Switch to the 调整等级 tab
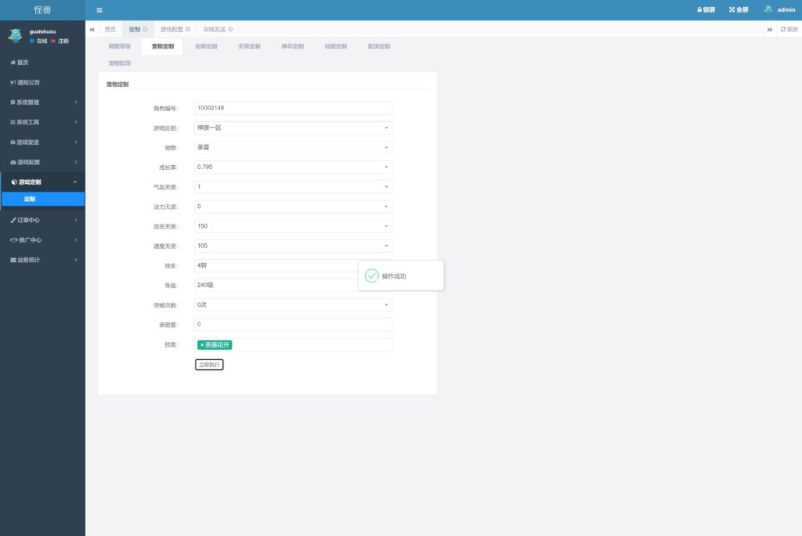Viewport: 802px width, 536px height. 120,47
